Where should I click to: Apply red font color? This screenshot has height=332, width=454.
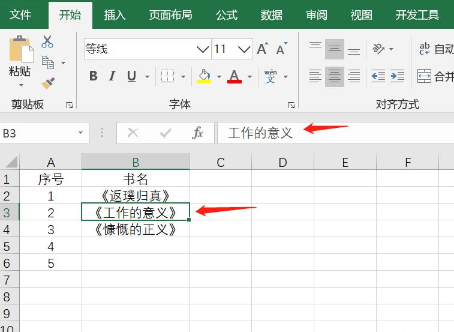click(234, 76)
